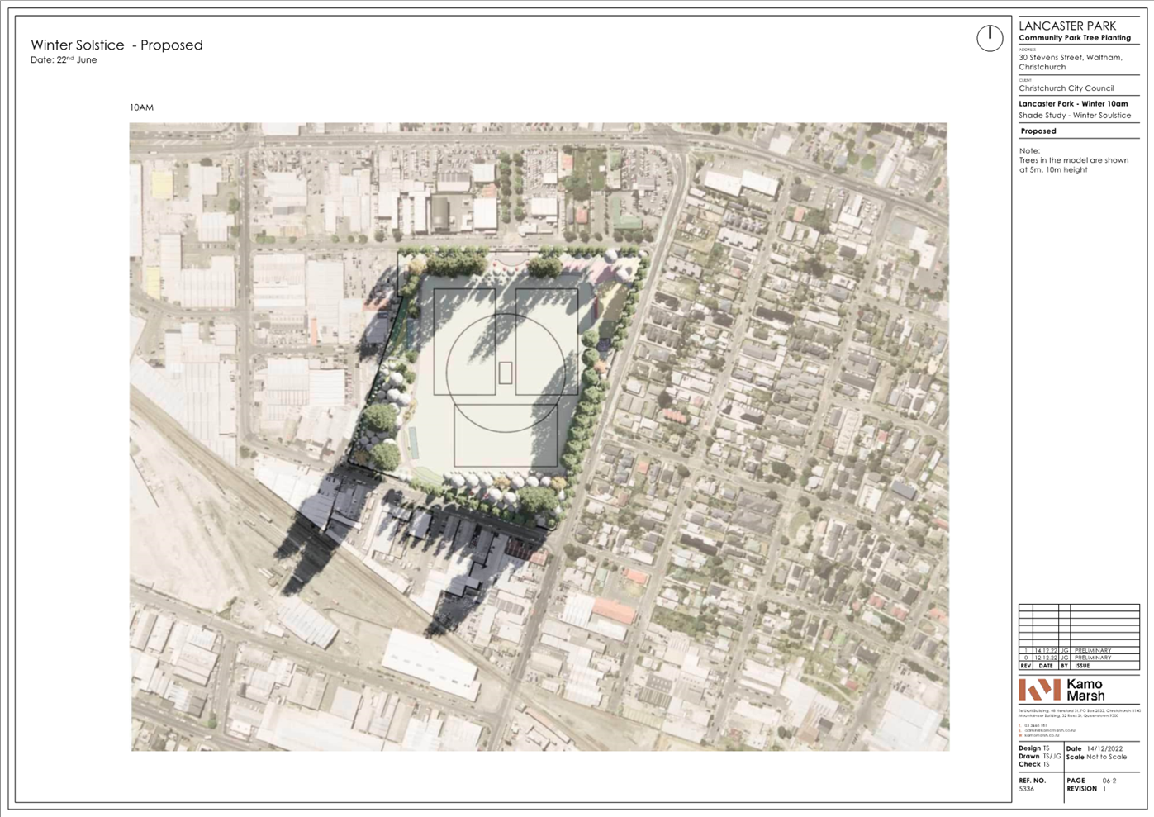Select 'Community Park Tree Planting' subtitle

pyautogui.click(x=1075, y=38)
